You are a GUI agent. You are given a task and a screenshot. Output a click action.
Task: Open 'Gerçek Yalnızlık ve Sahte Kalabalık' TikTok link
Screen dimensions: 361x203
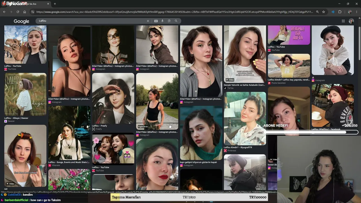point(244,85)
